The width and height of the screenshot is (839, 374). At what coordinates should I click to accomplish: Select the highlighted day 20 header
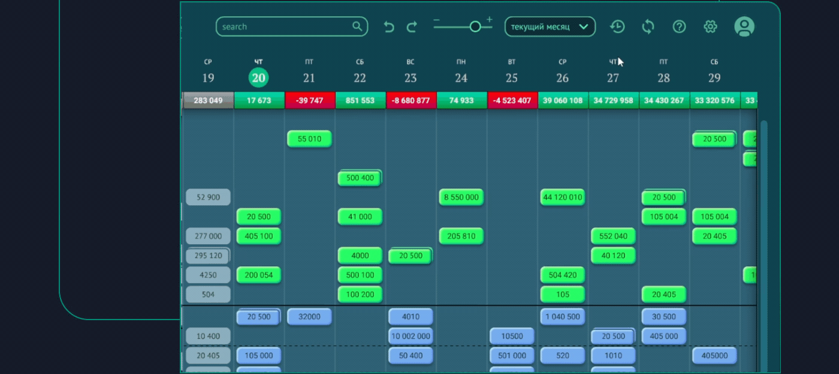258,78
